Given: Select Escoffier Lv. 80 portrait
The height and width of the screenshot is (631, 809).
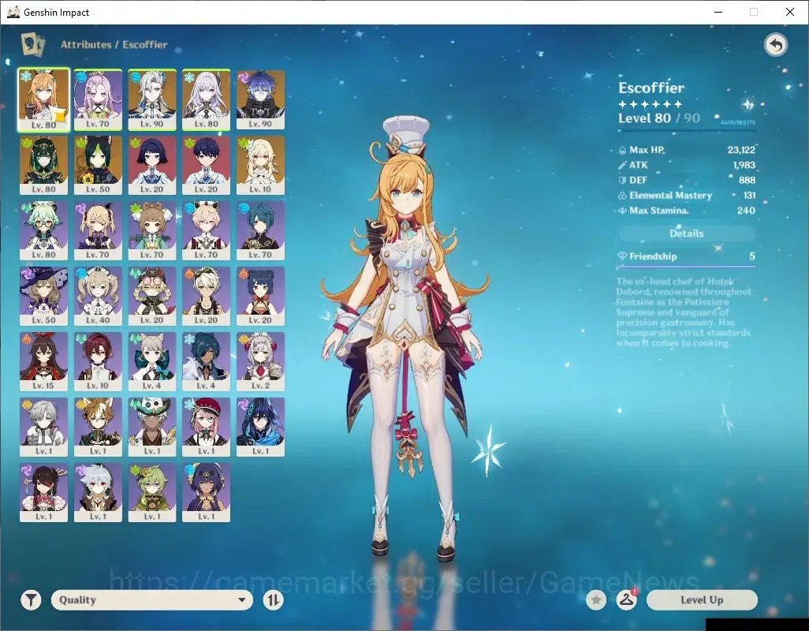Looking at the screenshot, I should [44, 99].
